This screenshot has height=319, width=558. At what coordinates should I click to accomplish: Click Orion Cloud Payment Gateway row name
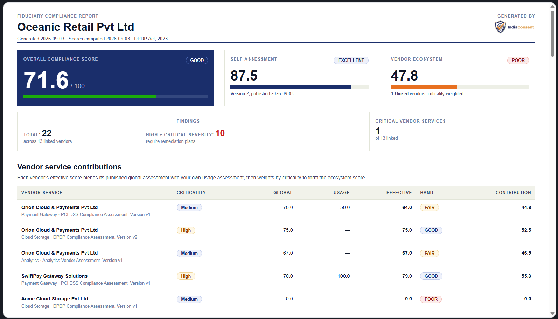point(60,207)
